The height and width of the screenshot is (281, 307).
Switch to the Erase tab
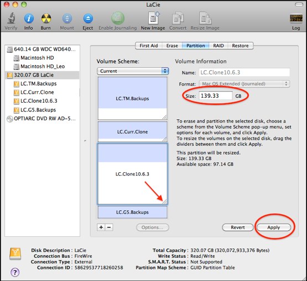[x=172, y=46]
